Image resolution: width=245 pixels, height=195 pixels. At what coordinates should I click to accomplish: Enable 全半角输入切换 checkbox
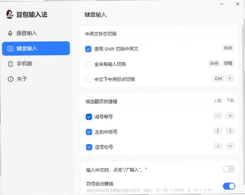88,64
